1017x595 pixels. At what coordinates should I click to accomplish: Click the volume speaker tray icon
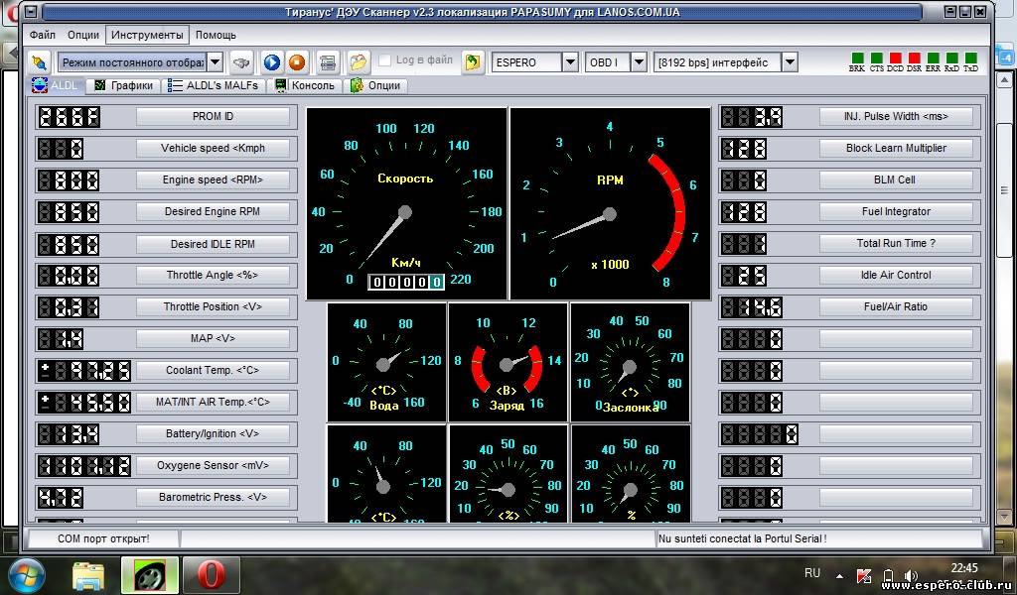(912, 575)
